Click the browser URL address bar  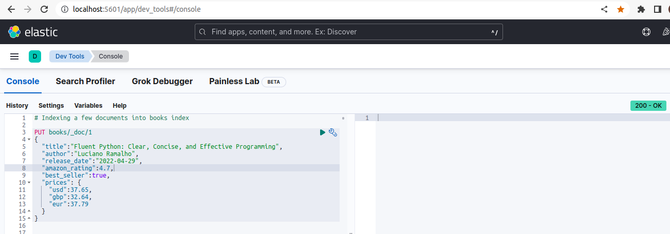tap(327, 9)
